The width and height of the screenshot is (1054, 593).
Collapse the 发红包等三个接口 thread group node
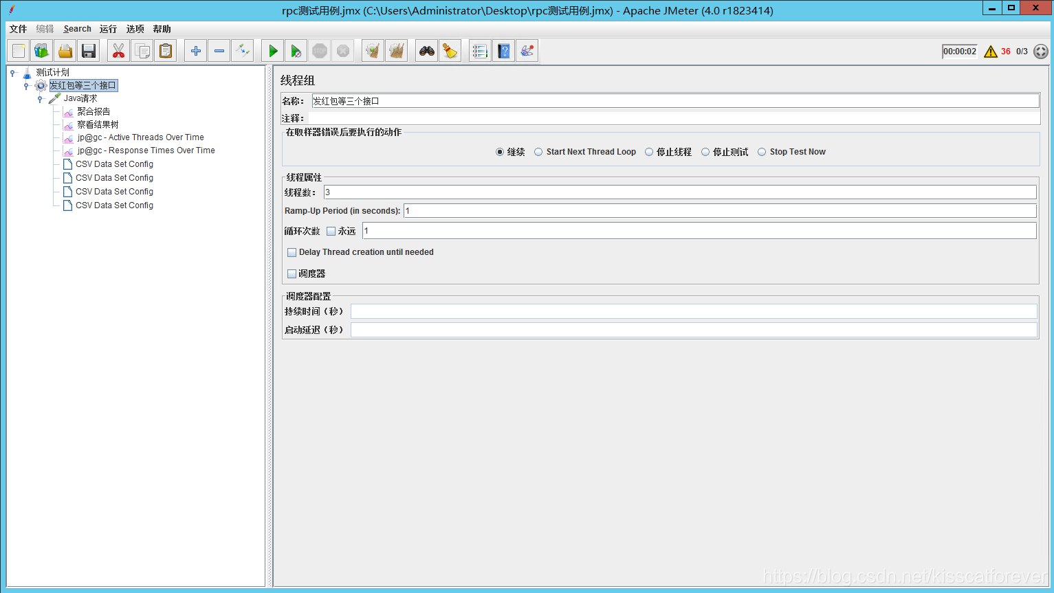tap(26, 86)
